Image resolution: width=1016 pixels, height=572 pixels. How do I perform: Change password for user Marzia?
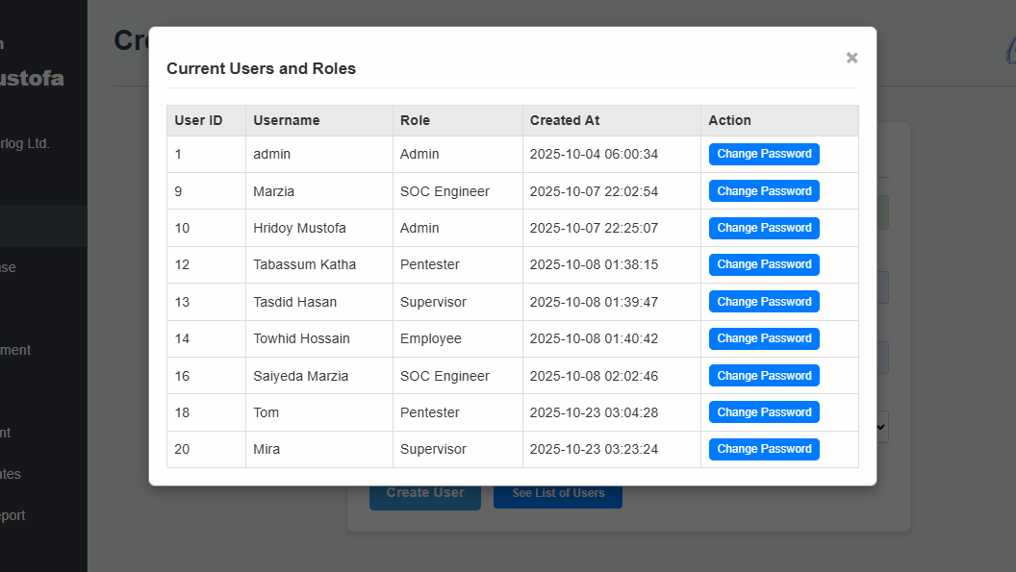[x=764, y=191]
